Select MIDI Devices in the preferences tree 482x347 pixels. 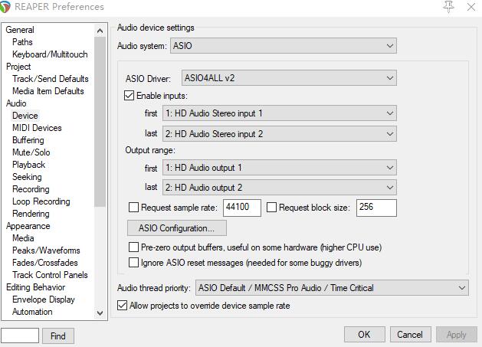point(37,128)
